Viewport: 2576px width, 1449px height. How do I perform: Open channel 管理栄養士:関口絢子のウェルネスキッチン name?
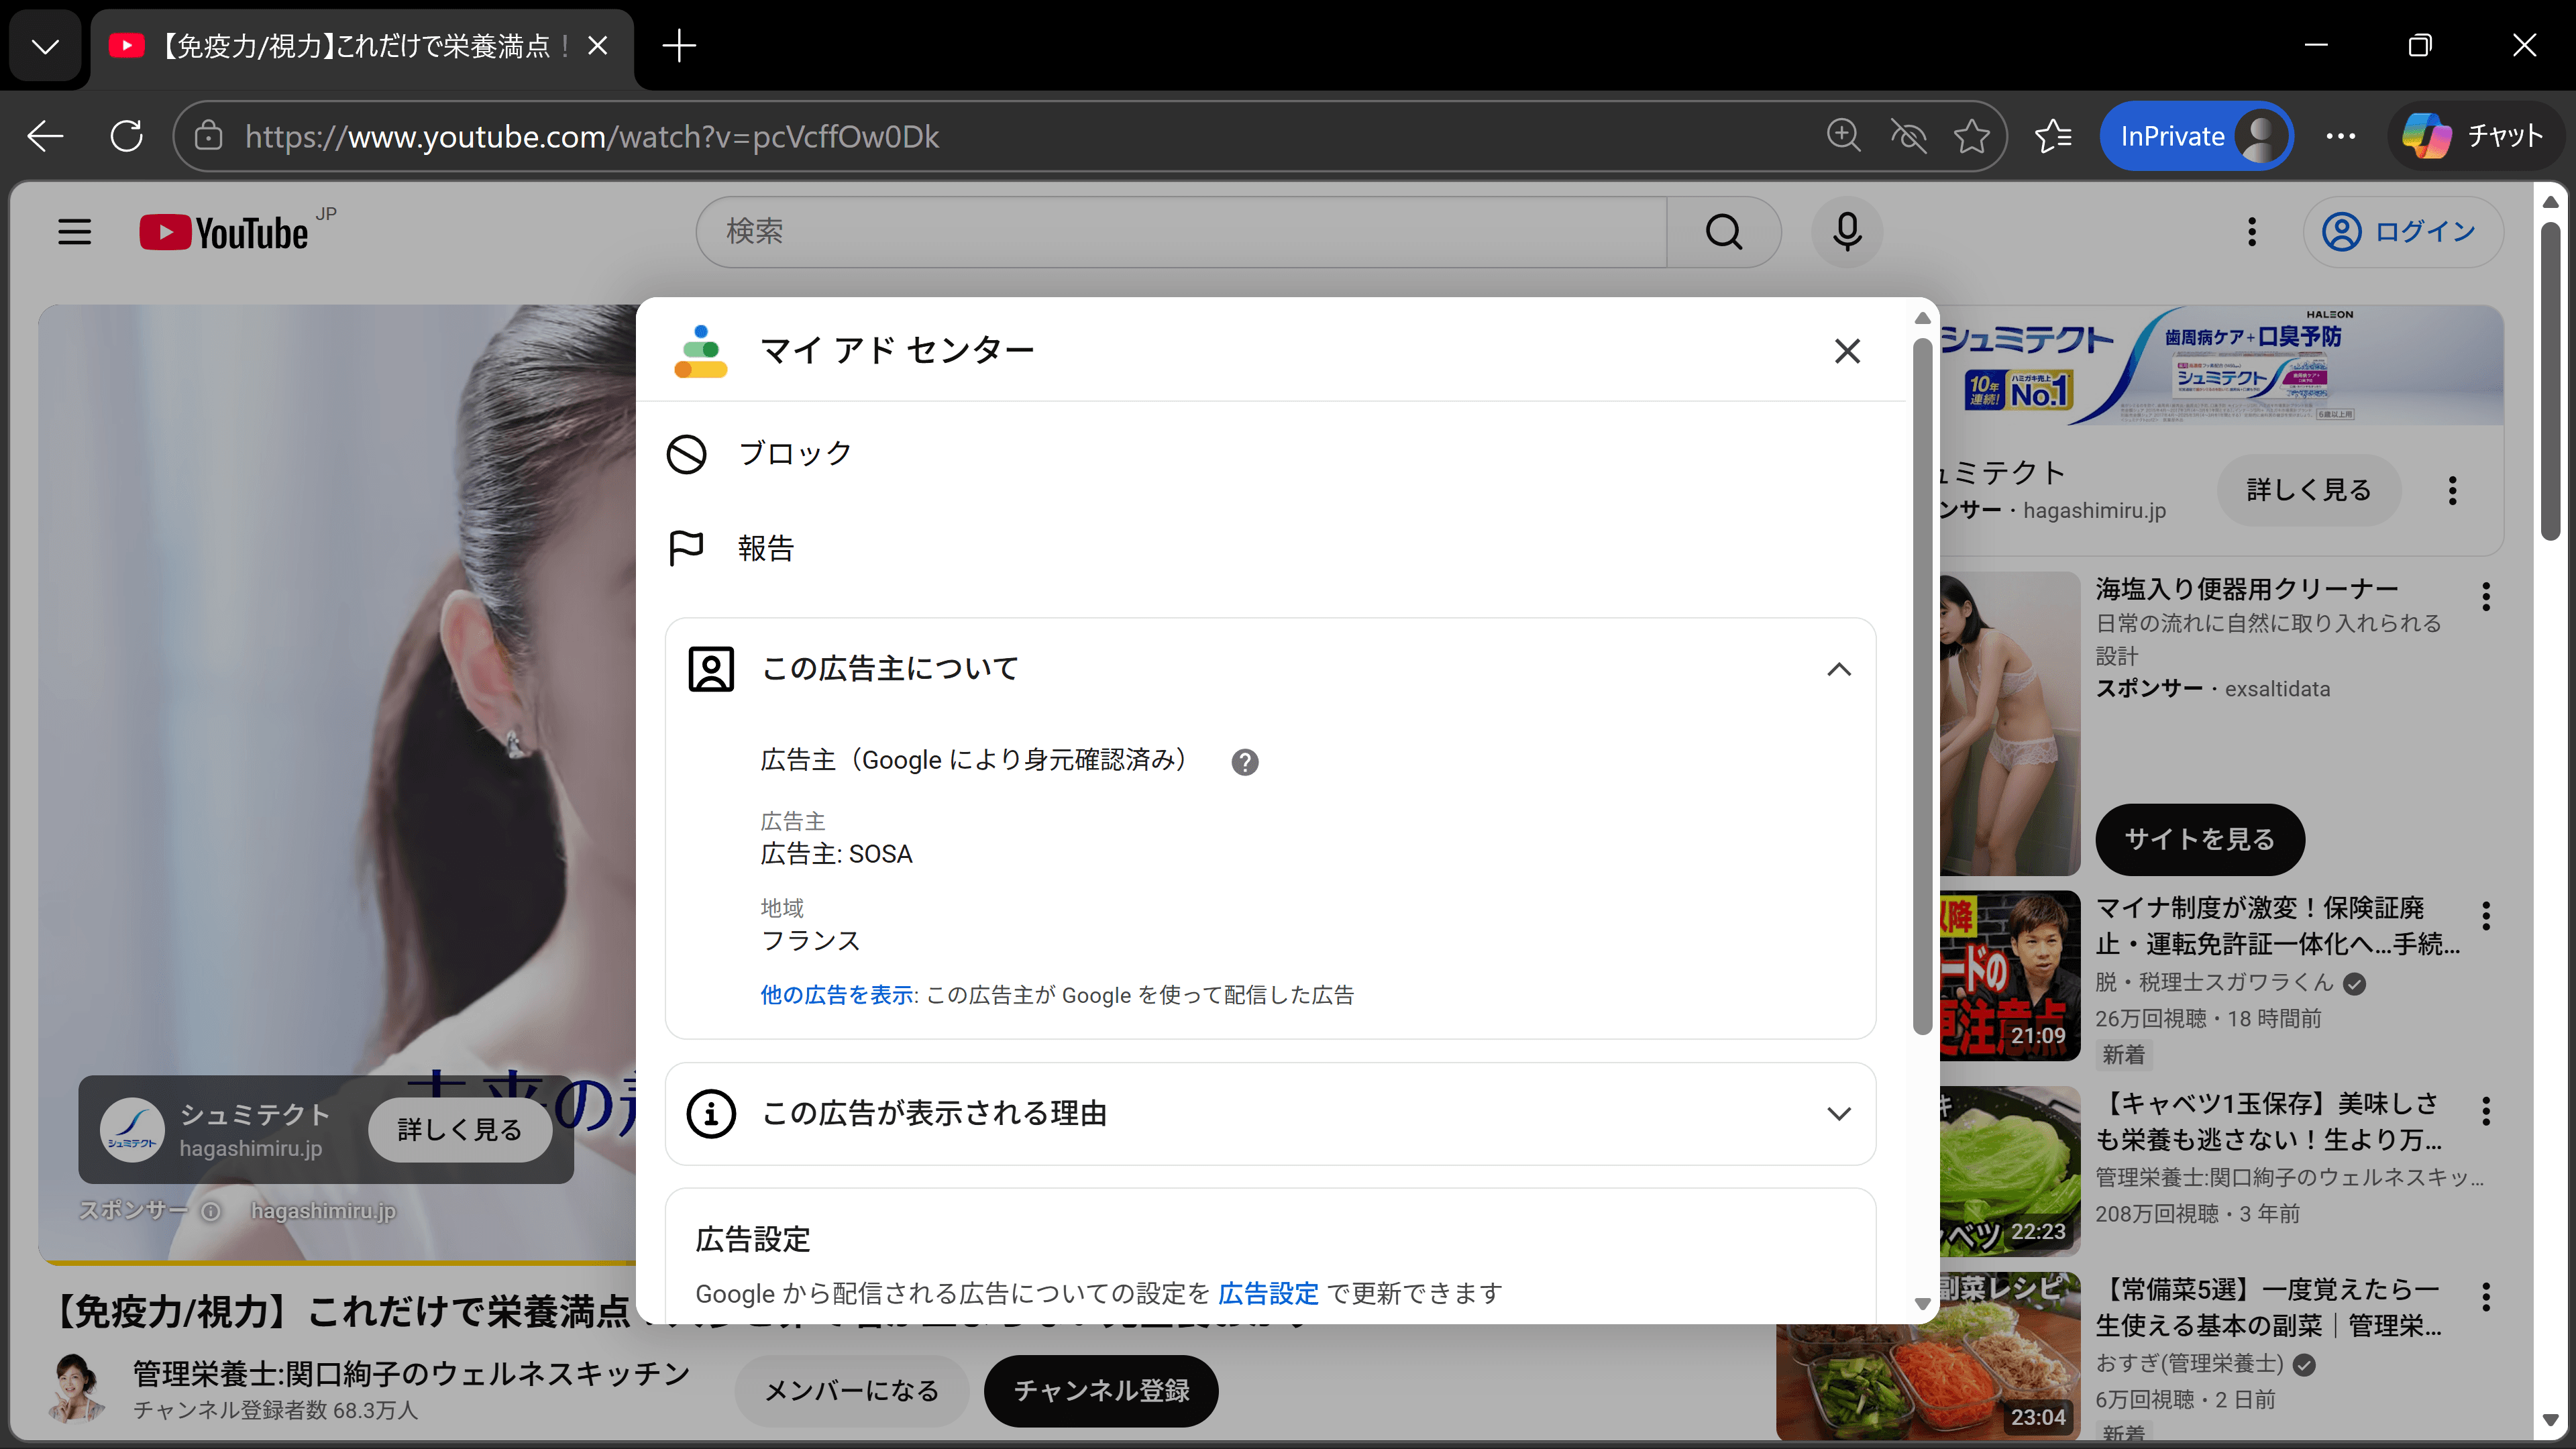click(411, 1373)
